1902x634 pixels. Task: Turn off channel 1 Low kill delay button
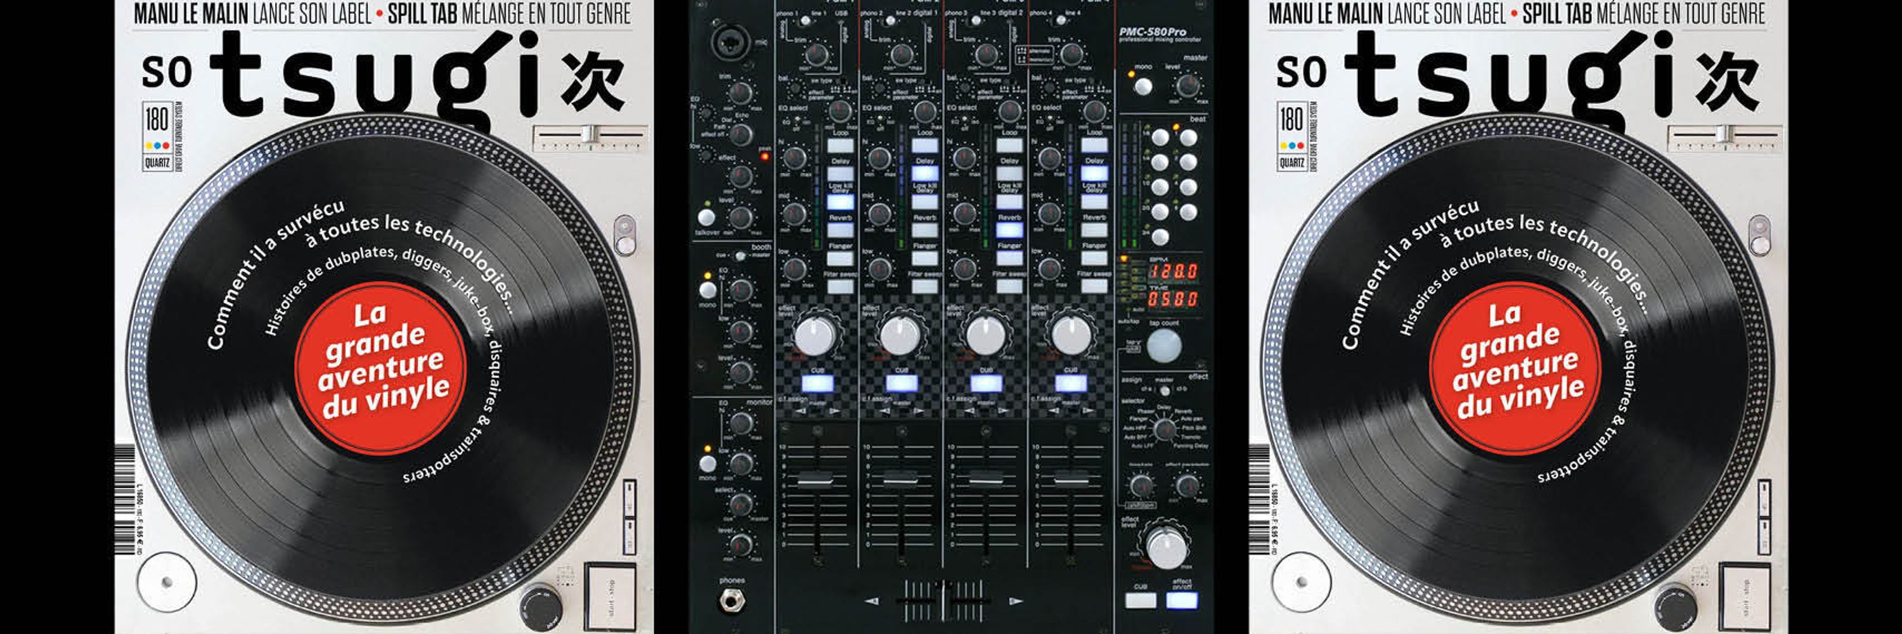[x=840, y=202]
